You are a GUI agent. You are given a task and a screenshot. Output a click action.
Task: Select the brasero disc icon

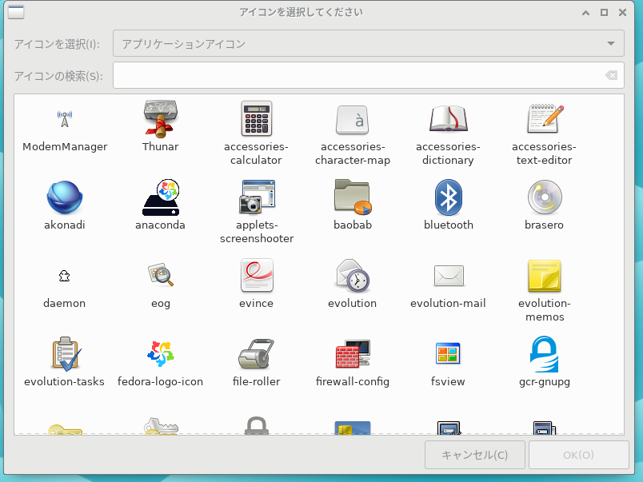pos(545,197)
